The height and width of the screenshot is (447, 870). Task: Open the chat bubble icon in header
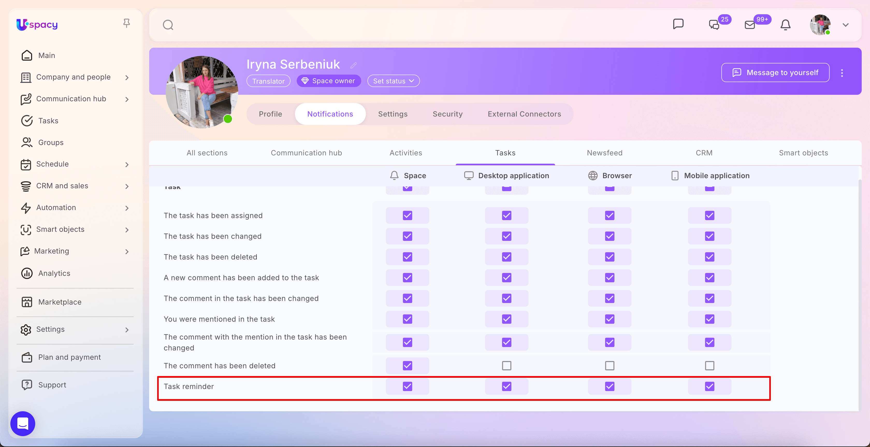[678, 24]
